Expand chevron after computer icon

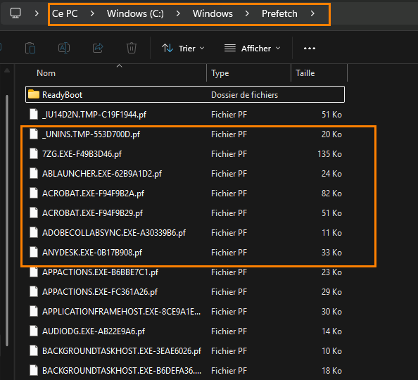37,13
